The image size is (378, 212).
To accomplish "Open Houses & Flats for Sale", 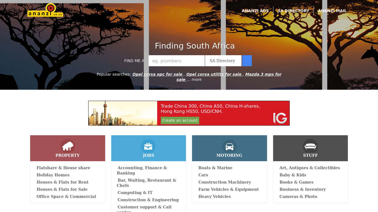I will (62, 189).
